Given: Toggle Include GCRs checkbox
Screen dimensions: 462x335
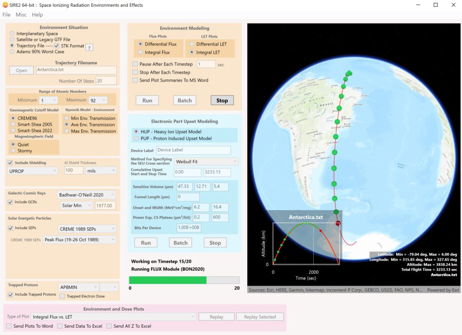Looking at the screenshot, I should (10, 202).
